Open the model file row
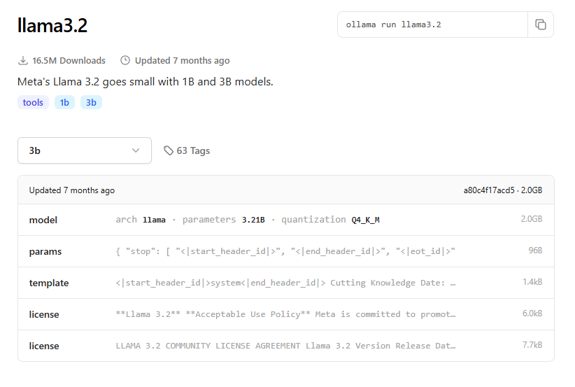The width and height of the screenshot is (575, 387). pos(285,220)
